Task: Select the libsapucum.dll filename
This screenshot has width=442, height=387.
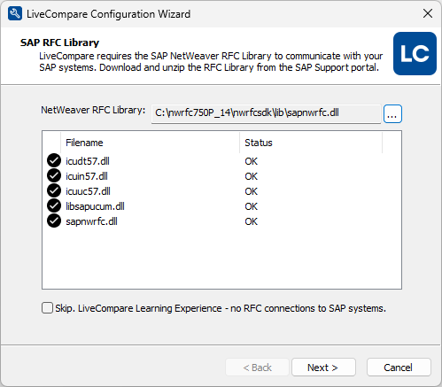Action: (95, 206)
